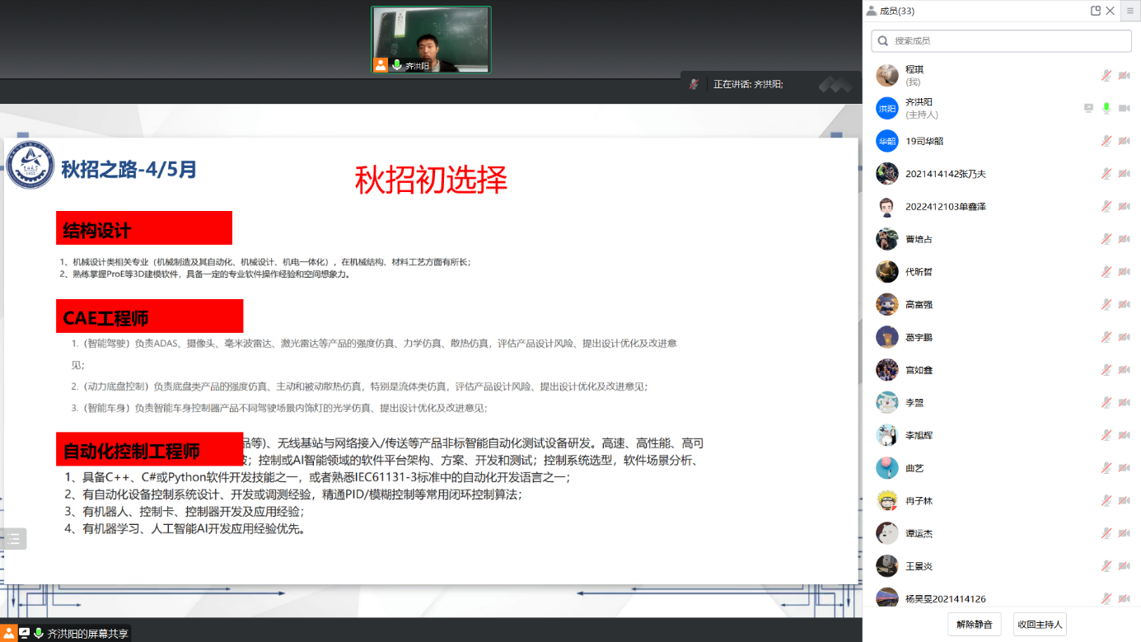Click the 解除静音 button

tap(974, 624)
